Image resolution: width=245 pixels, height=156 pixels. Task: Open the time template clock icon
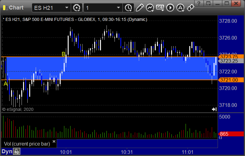(128, 8)
